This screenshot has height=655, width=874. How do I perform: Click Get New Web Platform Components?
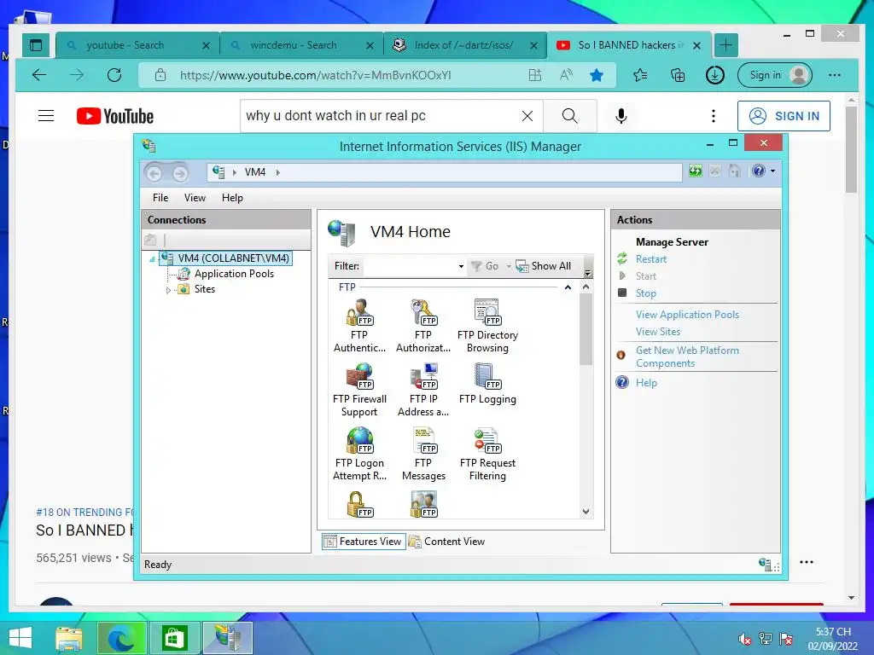pos(687,356)
